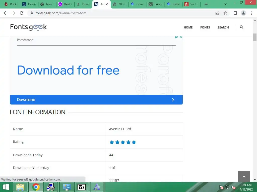Switch to the Best tab with purple icon

(x=65, y=4)
